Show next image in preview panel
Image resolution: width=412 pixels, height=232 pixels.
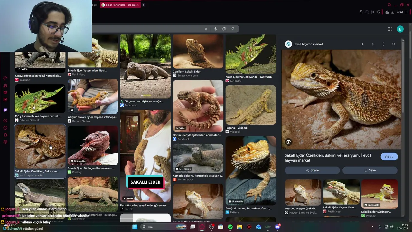(x=373, y=44)
